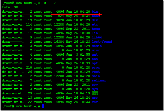Click the 'dr-xr-x---.' permissions of root directory
Viewport: 164px width, 111px height.
click(13, 72)
